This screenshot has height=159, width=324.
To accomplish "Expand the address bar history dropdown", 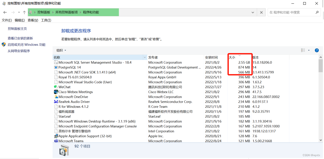I will pos(253,12).
